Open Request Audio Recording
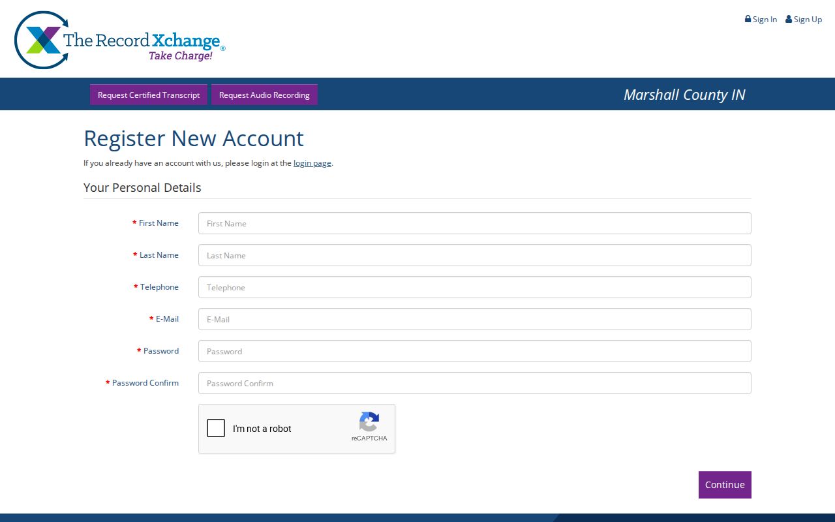The image size is (835, 522). coord(264,95)
